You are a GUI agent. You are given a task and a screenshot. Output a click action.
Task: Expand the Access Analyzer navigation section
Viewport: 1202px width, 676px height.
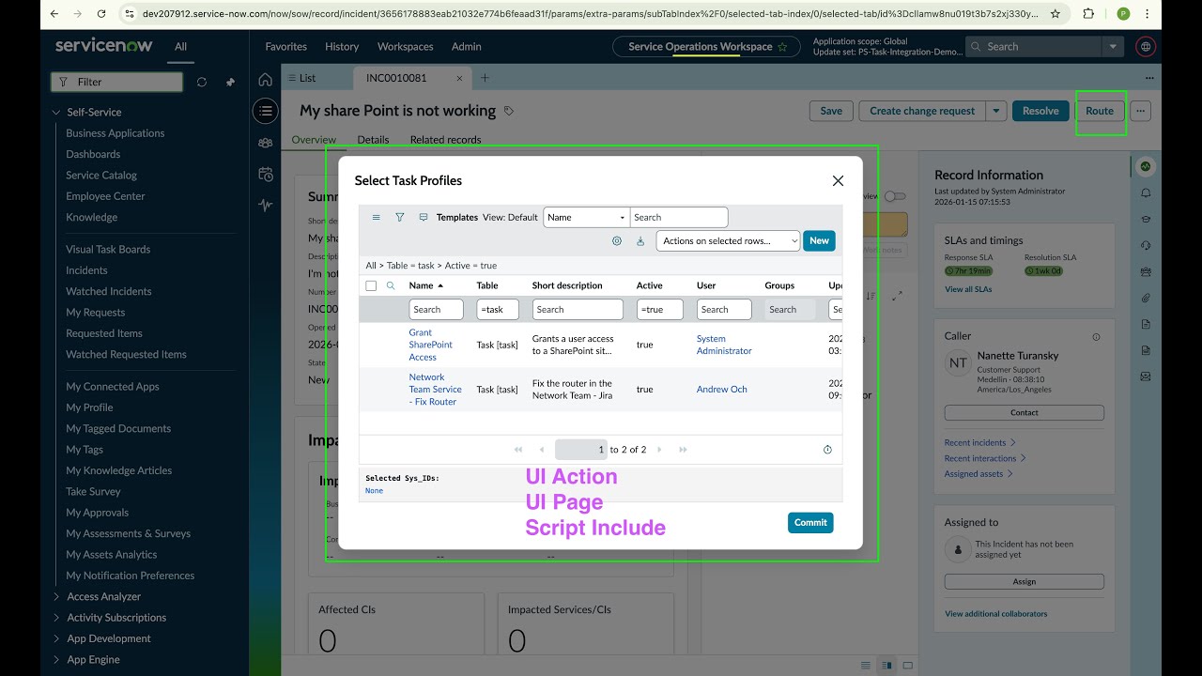[56, 596]
